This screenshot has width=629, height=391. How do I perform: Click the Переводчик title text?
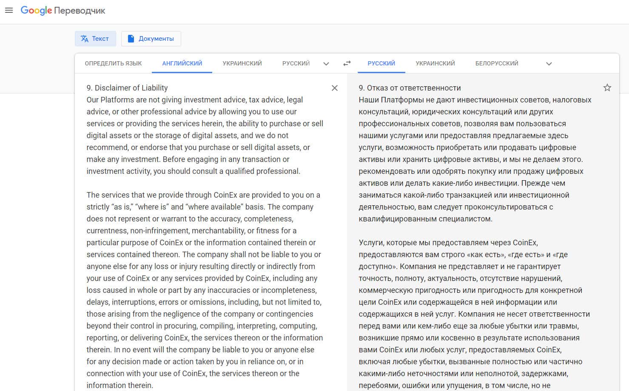[80, 11]
